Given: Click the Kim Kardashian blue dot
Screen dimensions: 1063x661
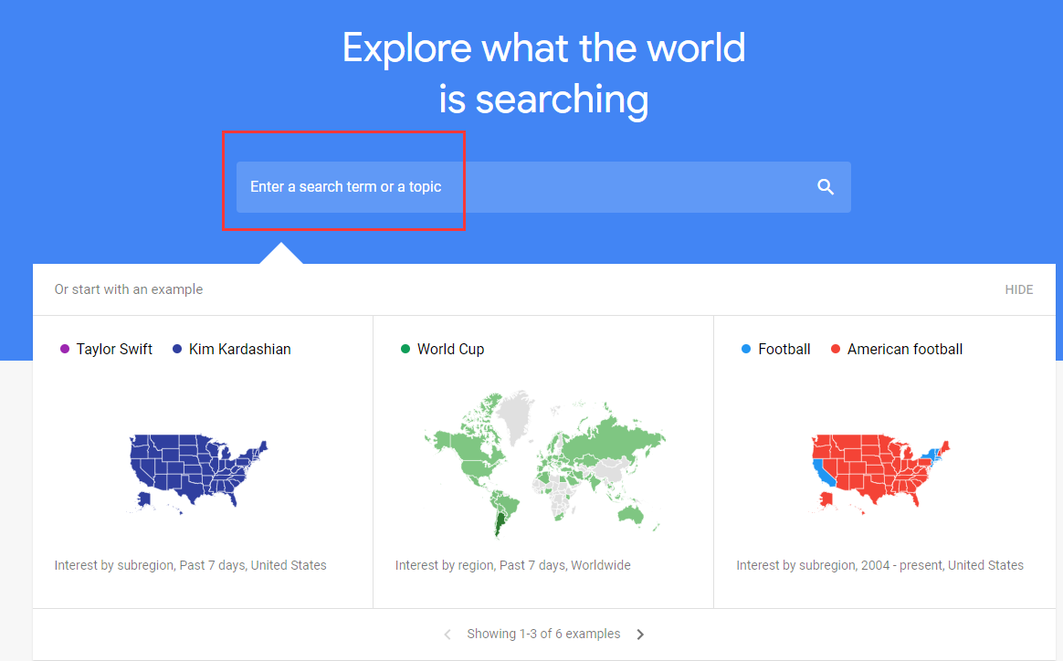Looking at the screenshot, I should point(177,349).
